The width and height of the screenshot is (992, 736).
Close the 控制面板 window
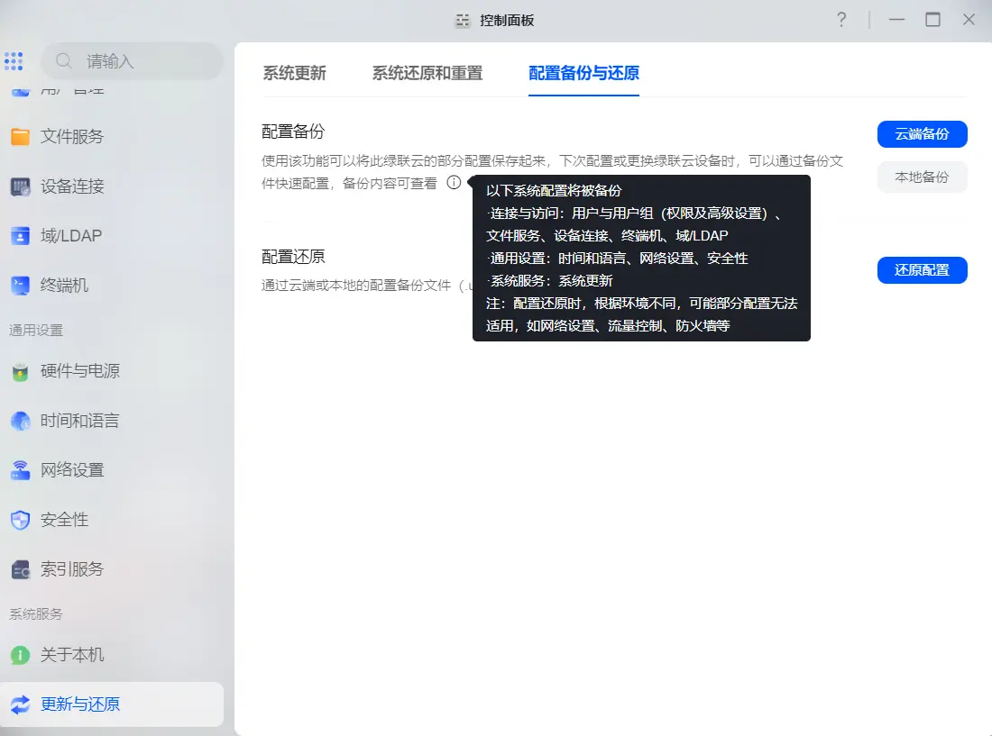(x=969, y=20)
